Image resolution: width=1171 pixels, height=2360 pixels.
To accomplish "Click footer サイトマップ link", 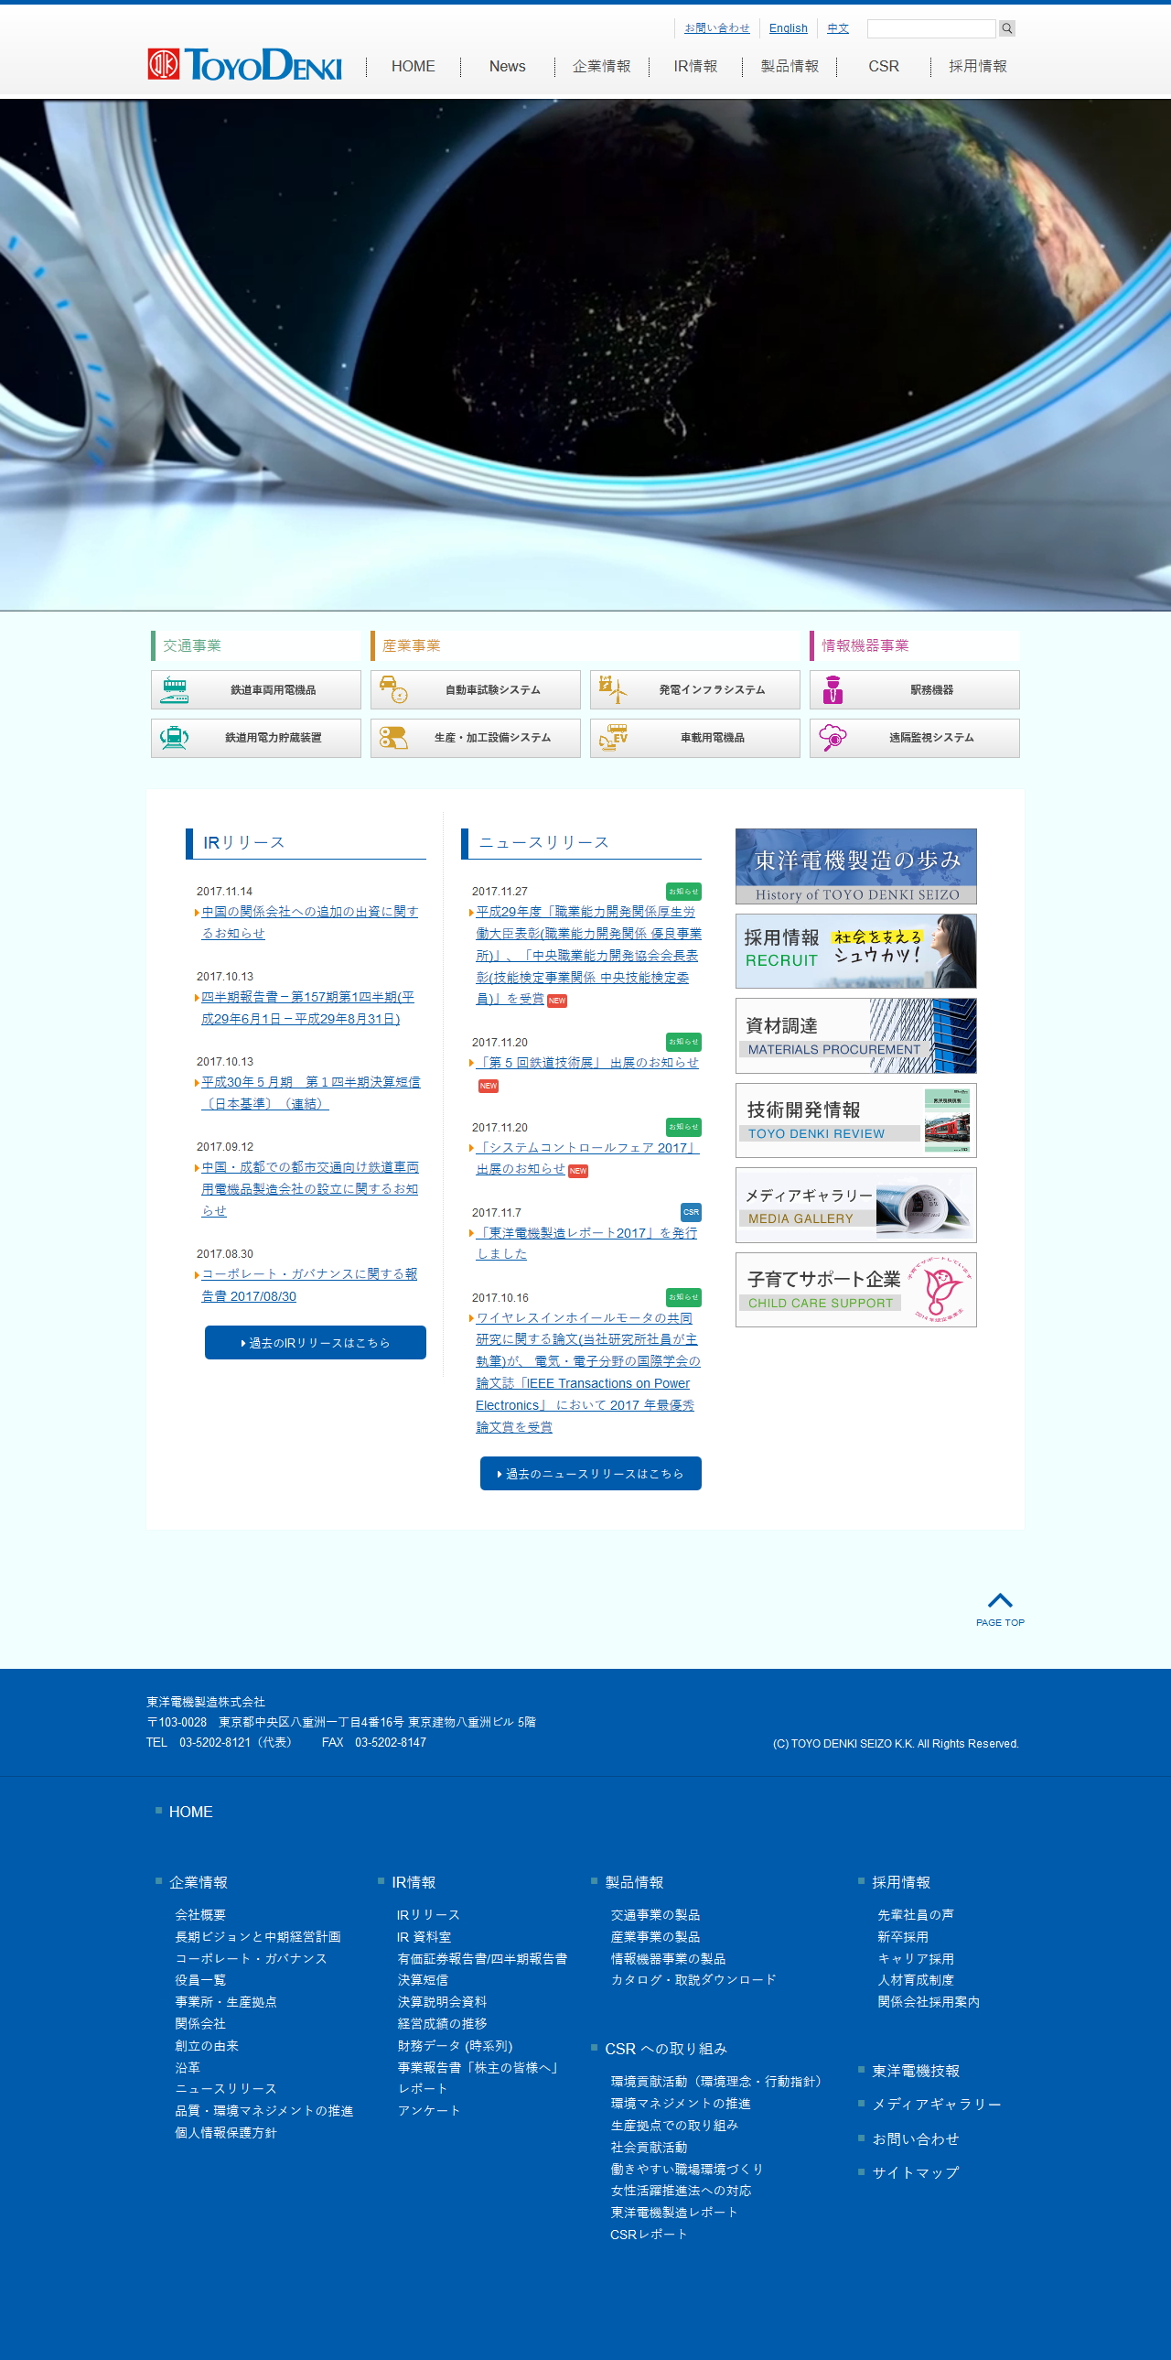I will point(916,2172).
